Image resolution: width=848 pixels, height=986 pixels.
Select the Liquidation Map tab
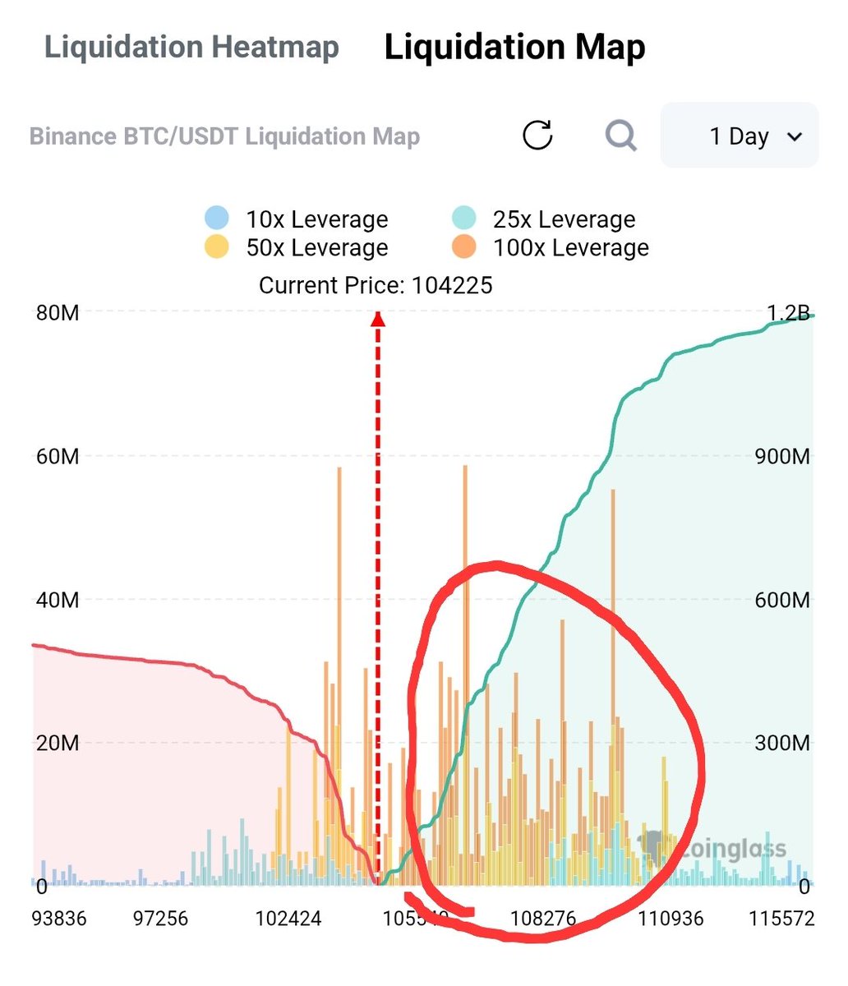[514, 48]
